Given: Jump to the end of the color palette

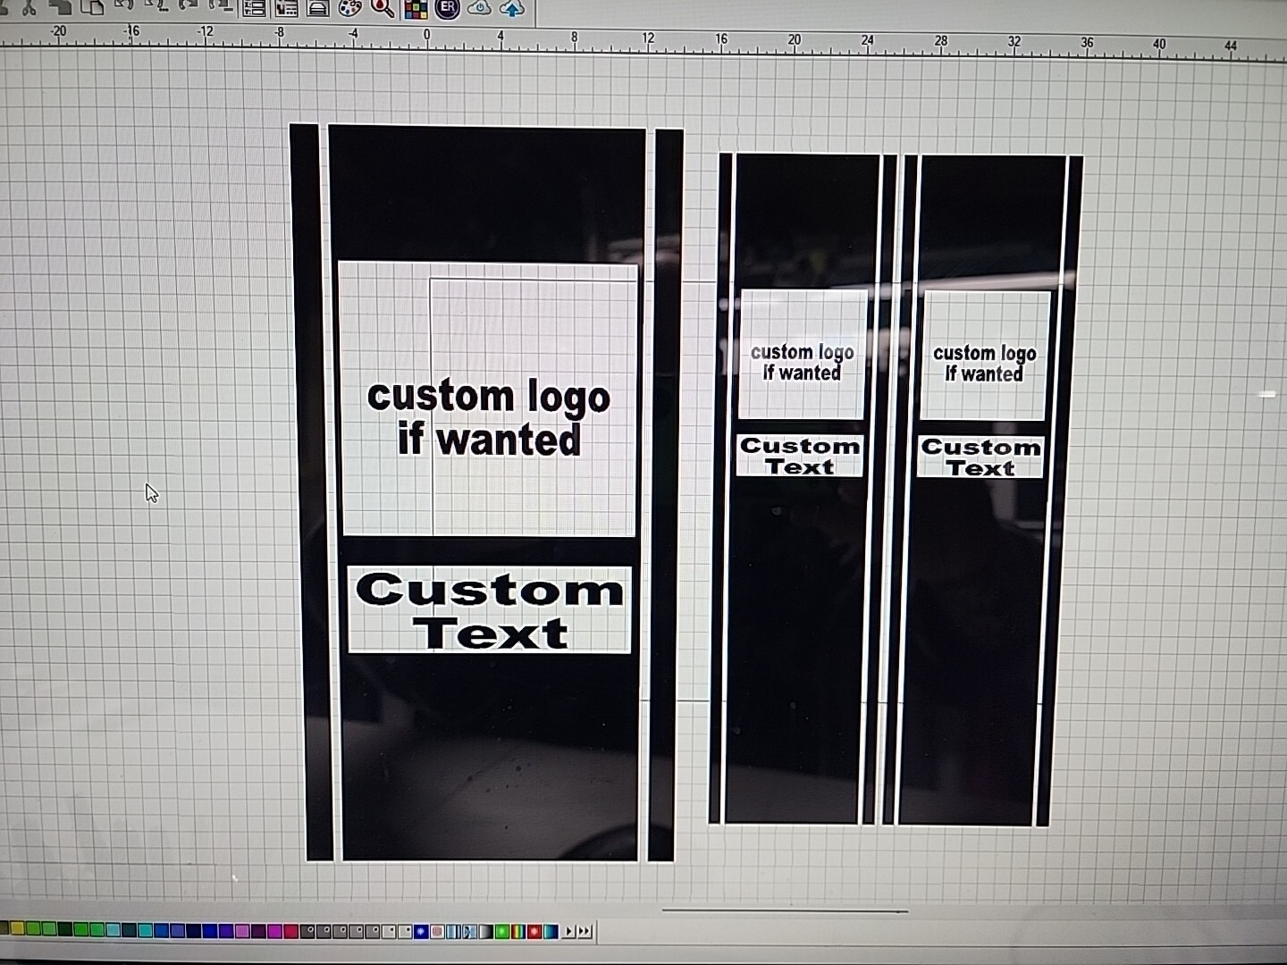Looking at the screenshot, I should [585, 932].
